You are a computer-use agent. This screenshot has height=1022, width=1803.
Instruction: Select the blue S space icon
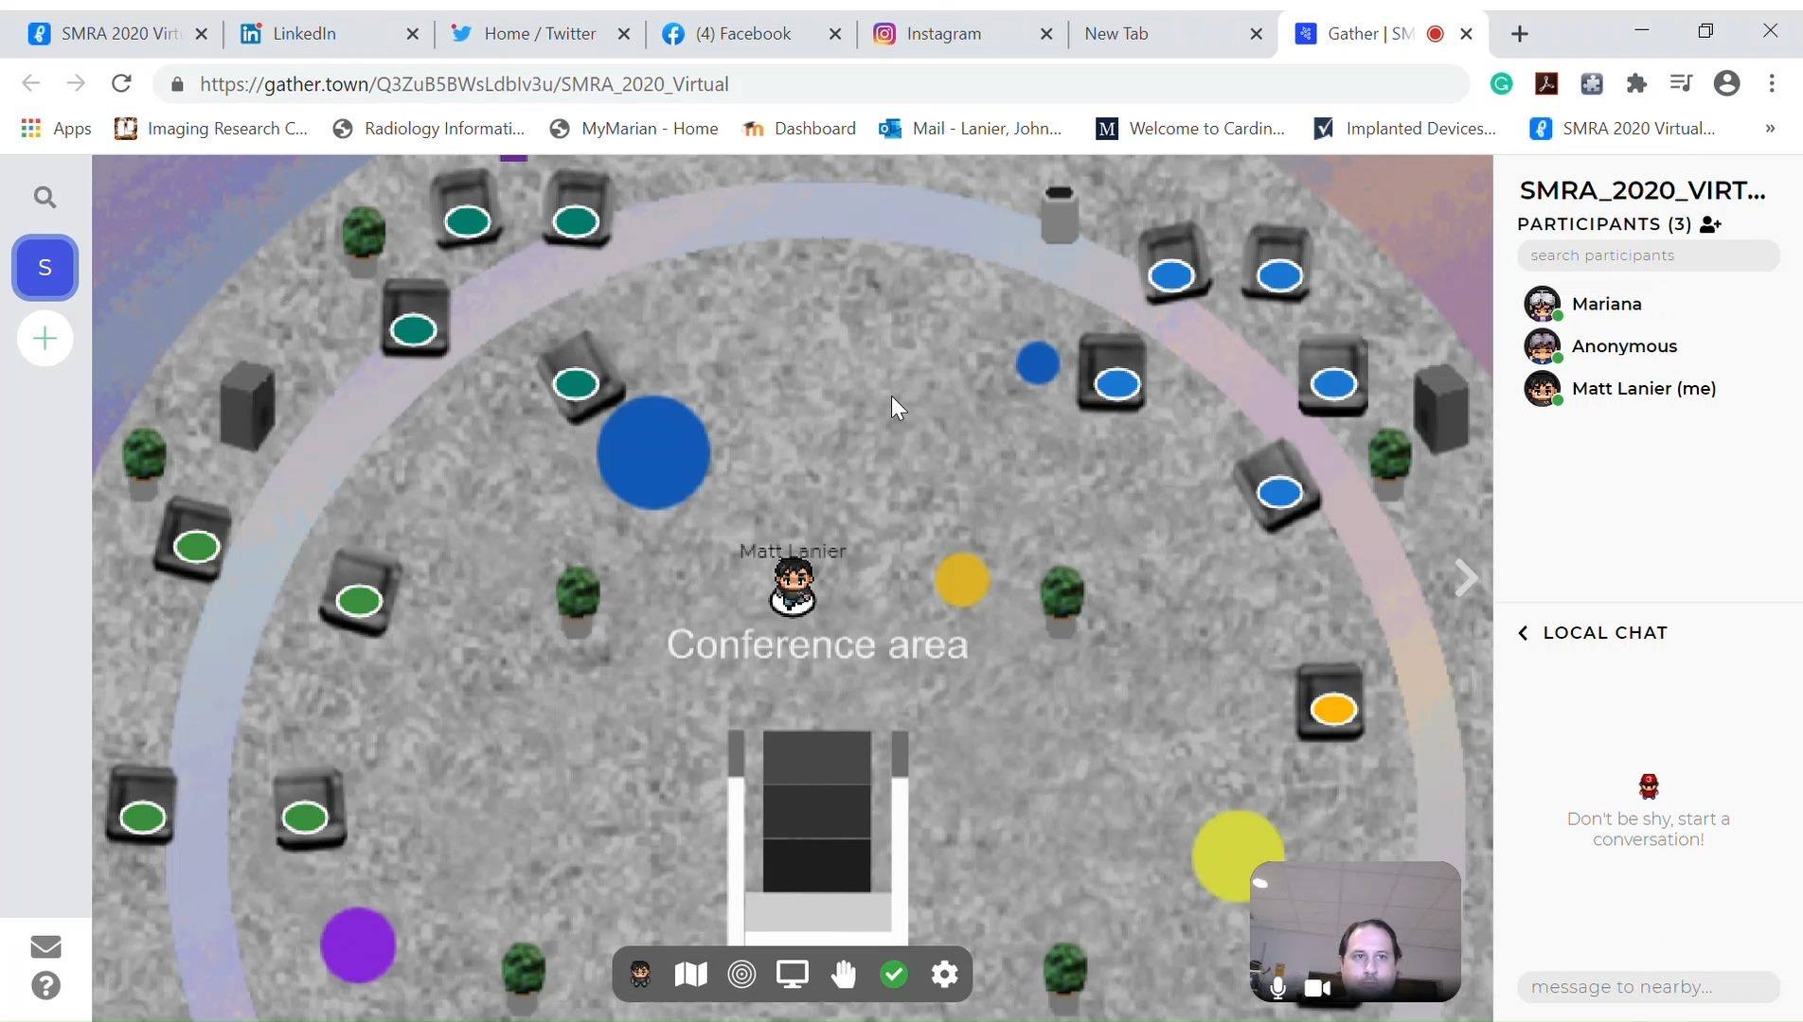click(x=45, y=267)
